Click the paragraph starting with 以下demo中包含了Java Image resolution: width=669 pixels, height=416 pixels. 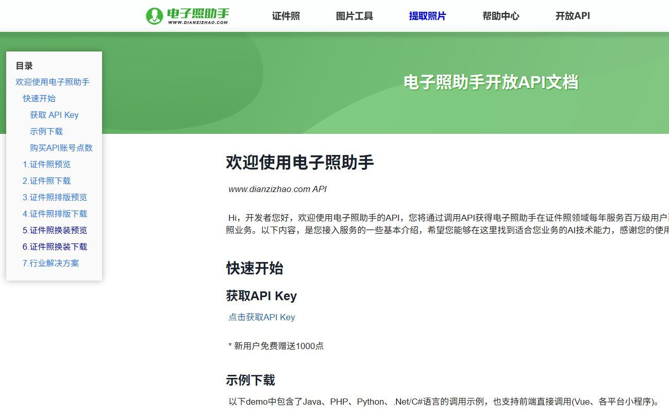pyautogui.click(x=444, y=402)
